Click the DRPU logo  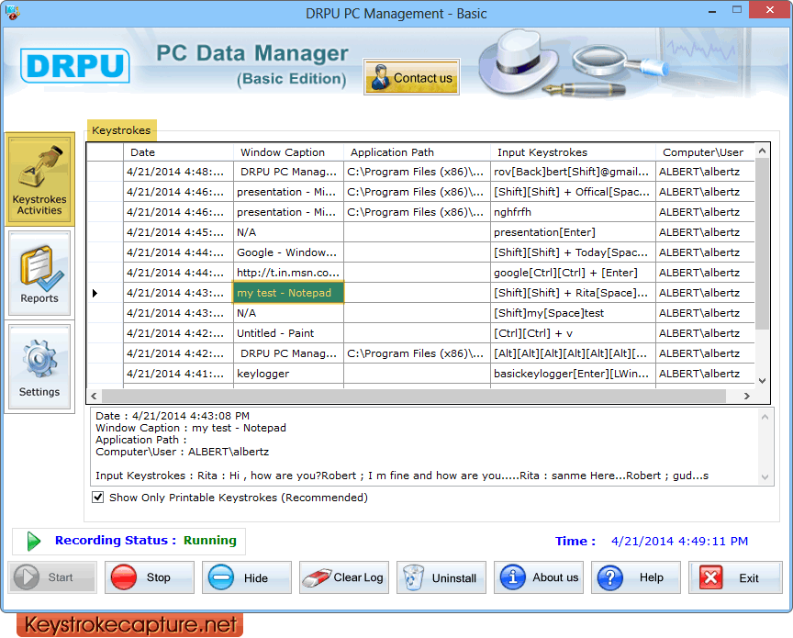coord(75,65)
